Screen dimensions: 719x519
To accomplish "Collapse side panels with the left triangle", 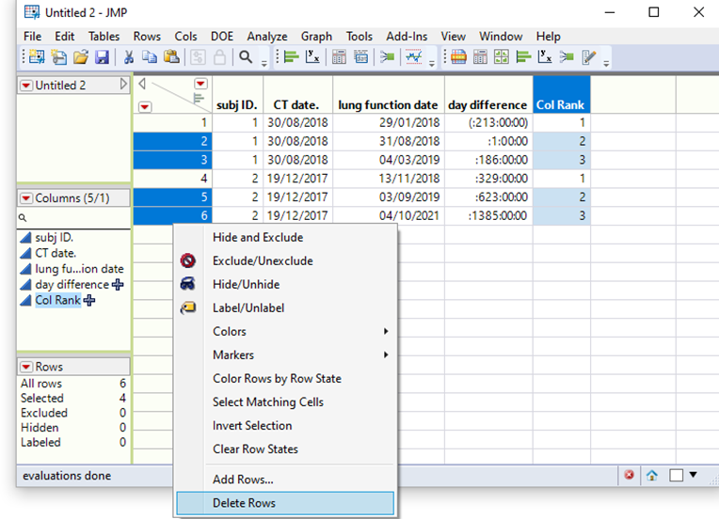I will [142, 84].
